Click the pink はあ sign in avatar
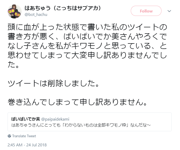180x150 pixels. (11, 11)
